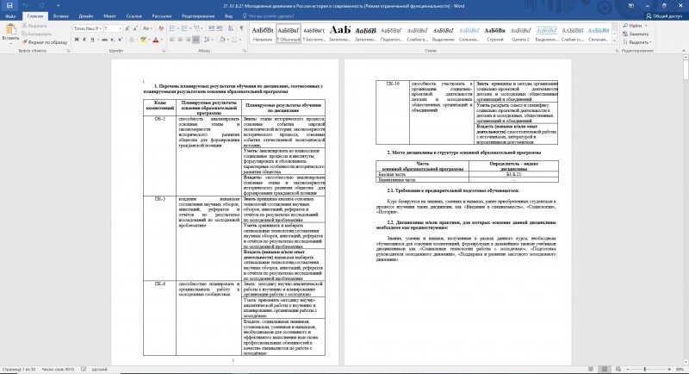The height and width of the screenshot is (374, 689).
Task: Undo the last action
Action: click(x=25, y=6)
